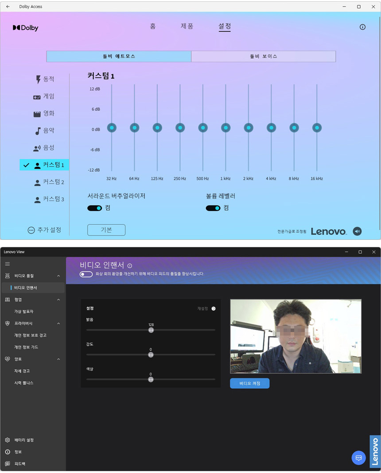
Task: Go back using Dolby Access back arrow
Action: 8,7
